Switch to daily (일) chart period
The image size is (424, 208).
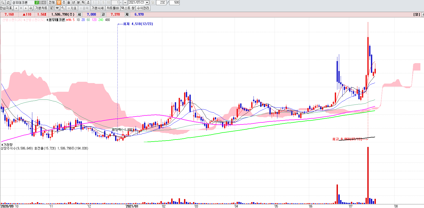pos(59,3)
